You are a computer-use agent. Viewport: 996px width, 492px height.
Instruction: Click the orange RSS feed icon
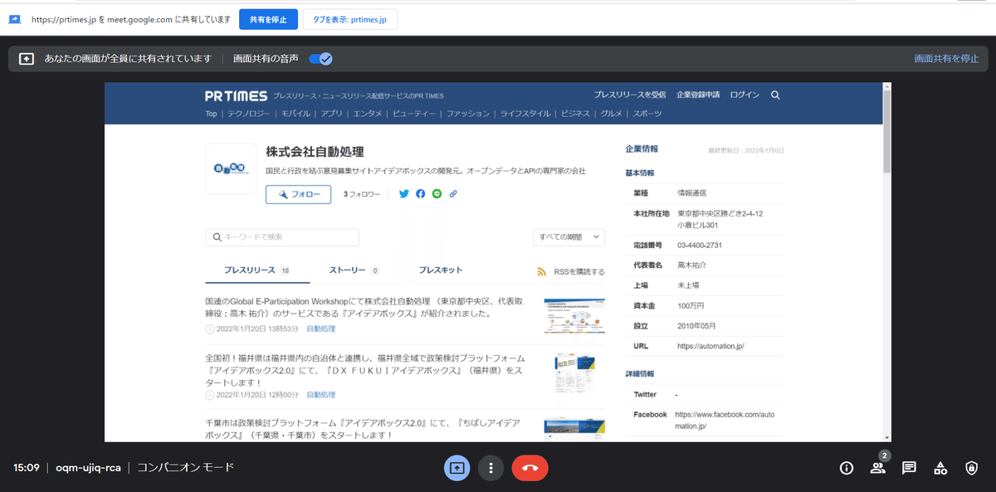click(x=542, y=271)
